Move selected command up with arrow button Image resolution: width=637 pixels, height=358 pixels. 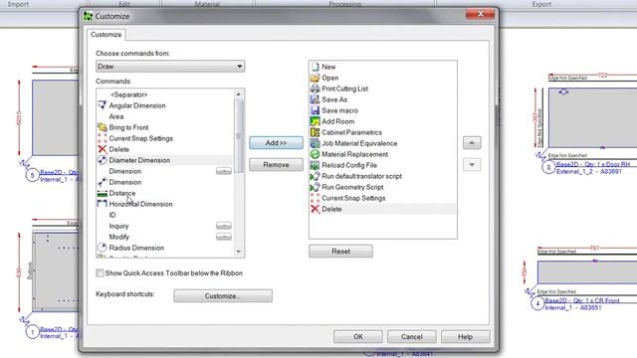[x=472, y=143]
